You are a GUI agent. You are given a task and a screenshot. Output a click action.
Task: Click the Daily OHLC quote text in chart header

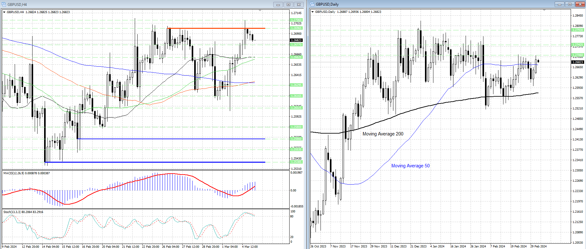pyautogui.click(x=359, y=12)
